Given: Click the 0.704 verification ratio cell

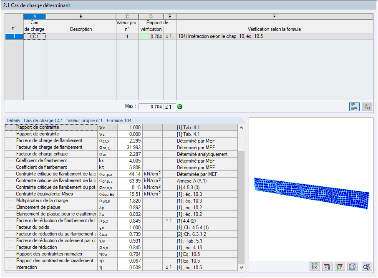Looking at the screenshot, I should click(x=151, y=36).
